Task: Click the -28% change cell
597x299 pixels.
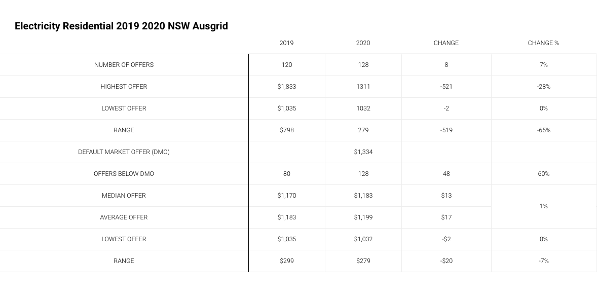Action: [x=544, y=87]
